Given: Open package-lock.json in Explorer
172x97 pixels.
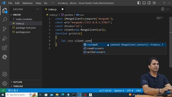Looking at the screenshot, I should pyautogui.click(x=26, y=28).
